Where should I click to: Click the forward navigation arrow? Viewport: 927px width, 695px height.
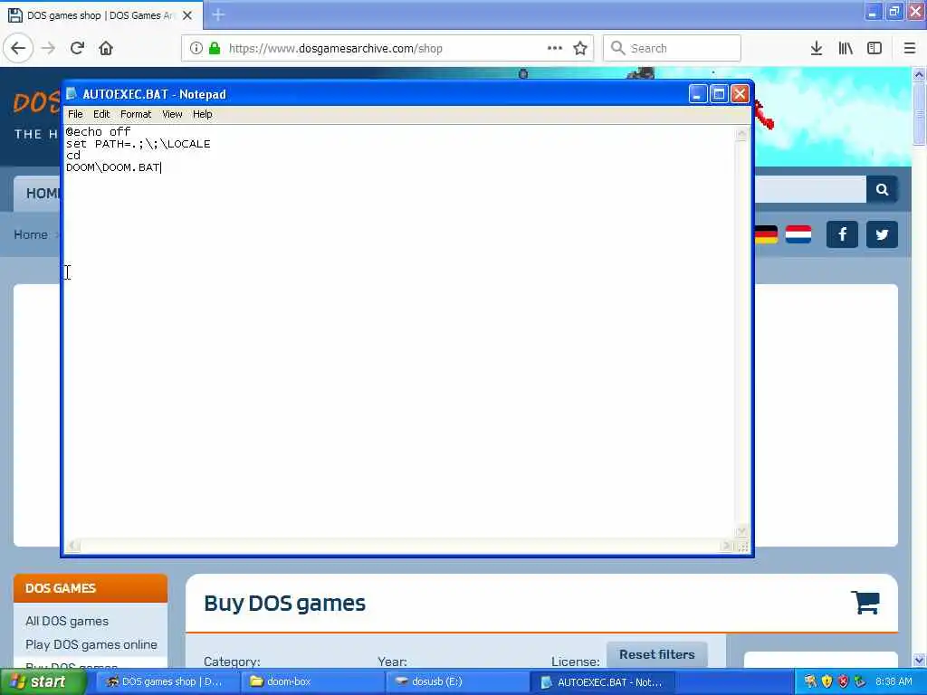[x=48, y=49]
